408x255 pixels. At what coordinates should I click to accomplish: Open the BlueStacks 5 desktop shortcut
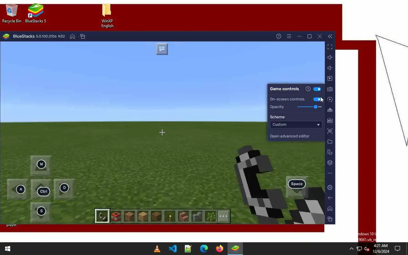tap(35, 13)
